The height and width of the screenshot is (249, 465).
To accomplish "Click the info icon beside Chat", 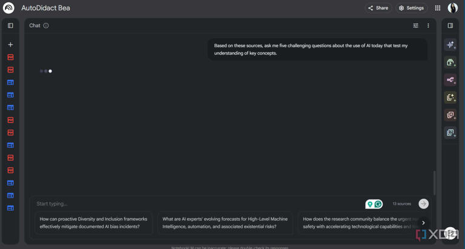I will click(46, 25).
